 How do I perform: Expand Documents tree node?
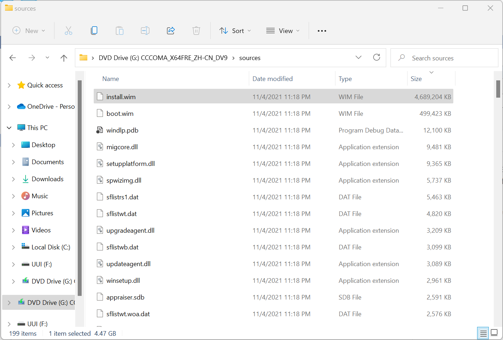click(13, 162)
